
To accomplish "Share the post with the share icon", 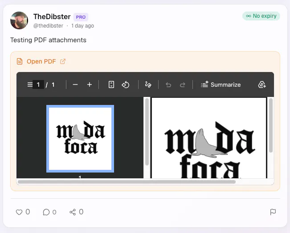I will (73, 212).
